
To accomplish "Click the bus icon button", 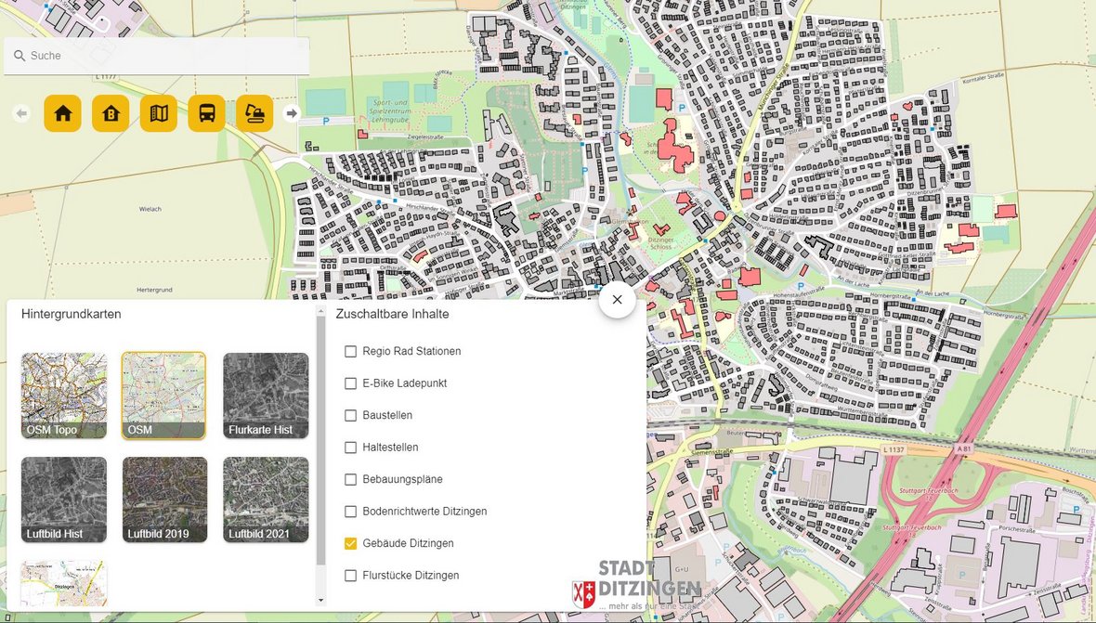I will click(x=207, y=113).
